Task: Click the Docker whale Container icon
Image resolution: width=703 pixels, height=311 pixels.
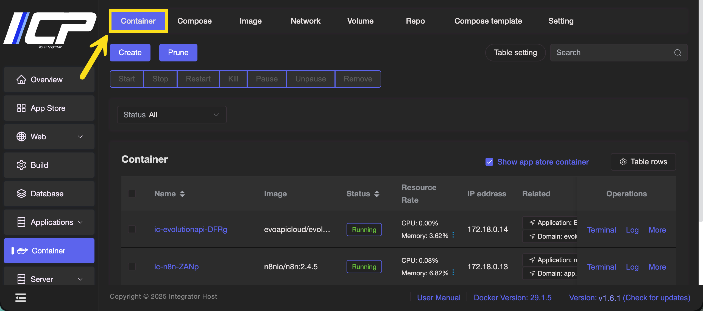Action: pyautogui.click(x=22, y=251)
